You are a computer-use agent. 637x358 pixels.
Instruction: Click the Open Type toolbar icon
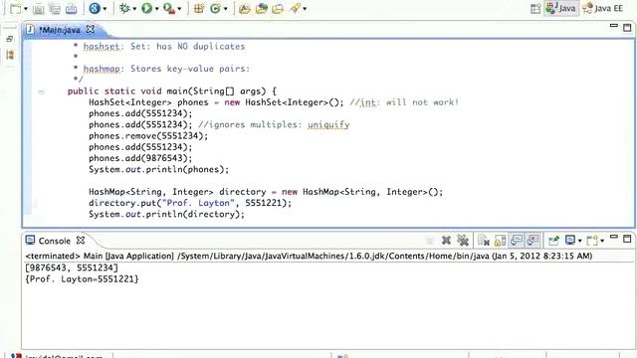[x=245, y=9]
